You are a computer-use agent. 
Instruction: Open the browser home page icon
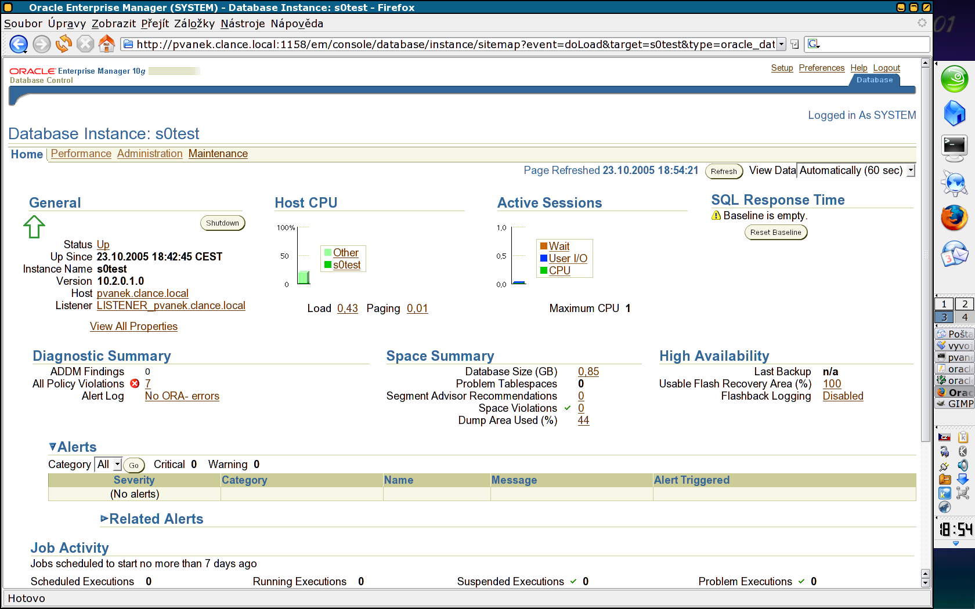(x=107, y=44)
